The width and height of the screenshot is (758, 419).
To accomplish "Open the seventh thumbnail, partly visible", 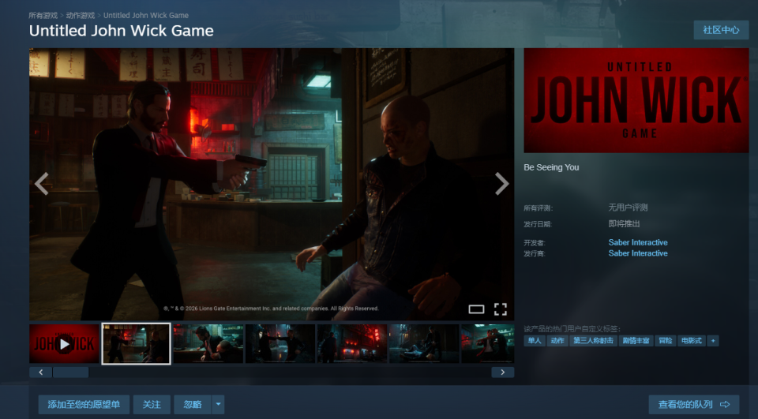I will 488,343.
